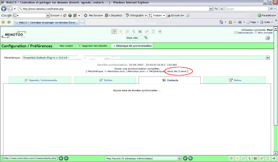Viewport: 278px width, 162px height.
Task: Click the star icon in bottom status toolbar
Action: coord(238,158)
